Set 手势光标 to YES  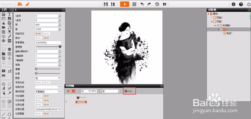(x=39, y=83)
